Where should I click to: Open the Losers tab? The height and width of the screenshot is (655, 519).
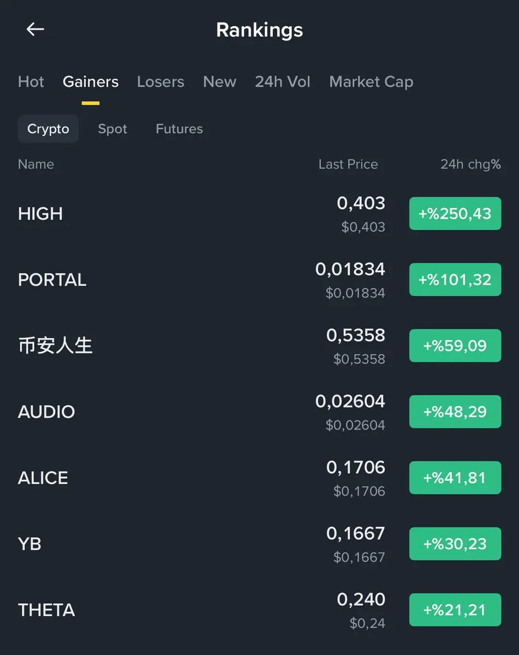[160, 82]
